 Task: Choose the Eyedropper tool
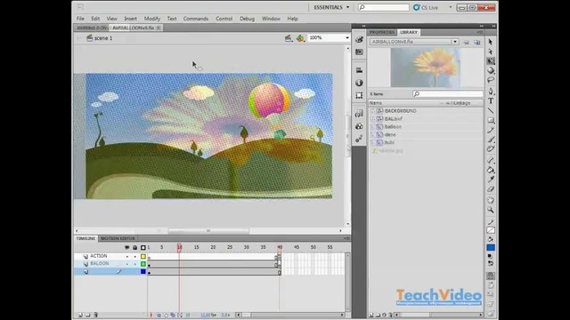click(491, 180)
